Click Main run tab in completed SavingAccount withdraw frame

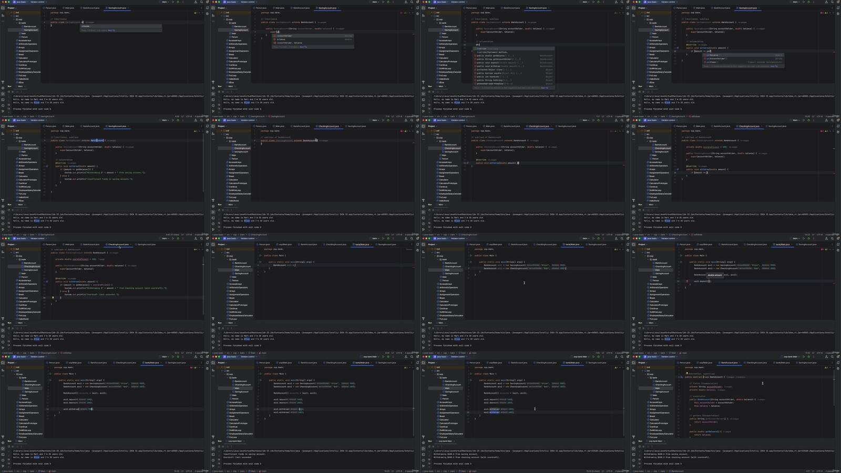click(20, 204)
